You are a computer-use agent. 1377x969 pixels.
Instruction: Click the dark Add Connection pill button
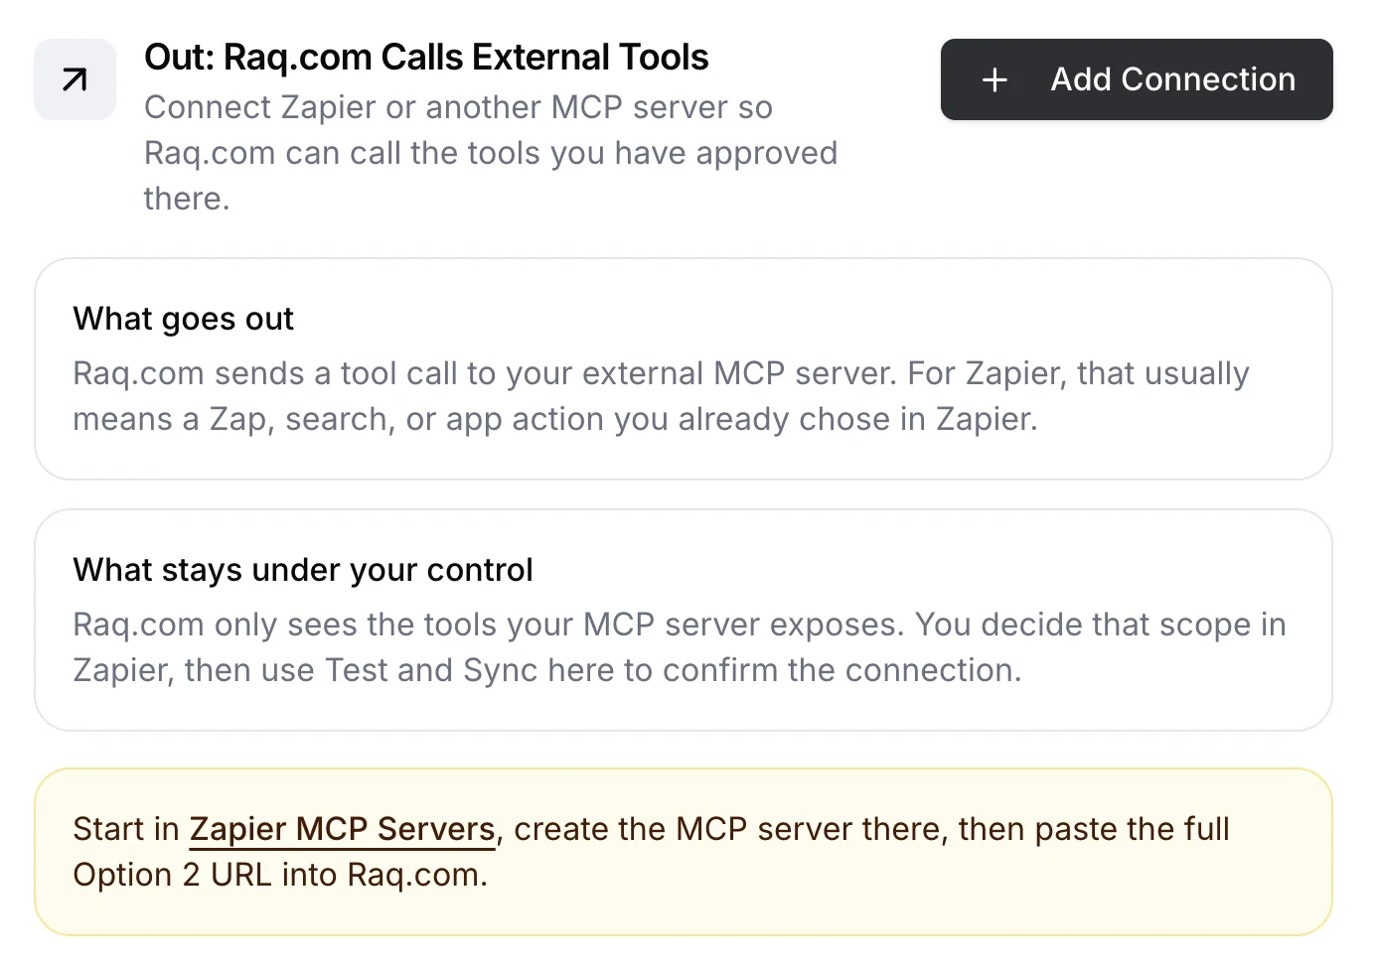click(x=1137, y=79)
